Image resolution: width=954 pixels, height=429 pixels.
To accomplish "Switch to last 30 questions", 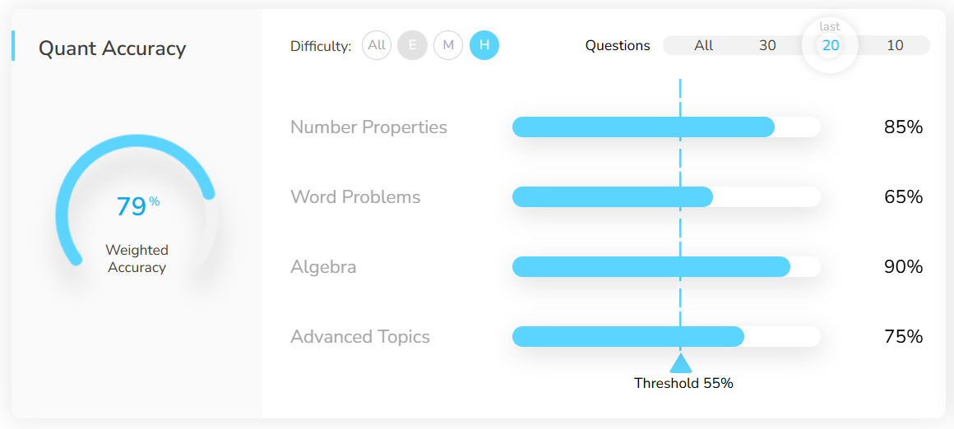I will [x=767, y=45].
